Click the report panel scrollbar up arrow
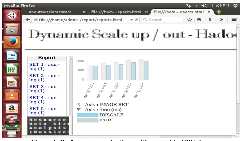242x141 pixels. tap(71, 58)
